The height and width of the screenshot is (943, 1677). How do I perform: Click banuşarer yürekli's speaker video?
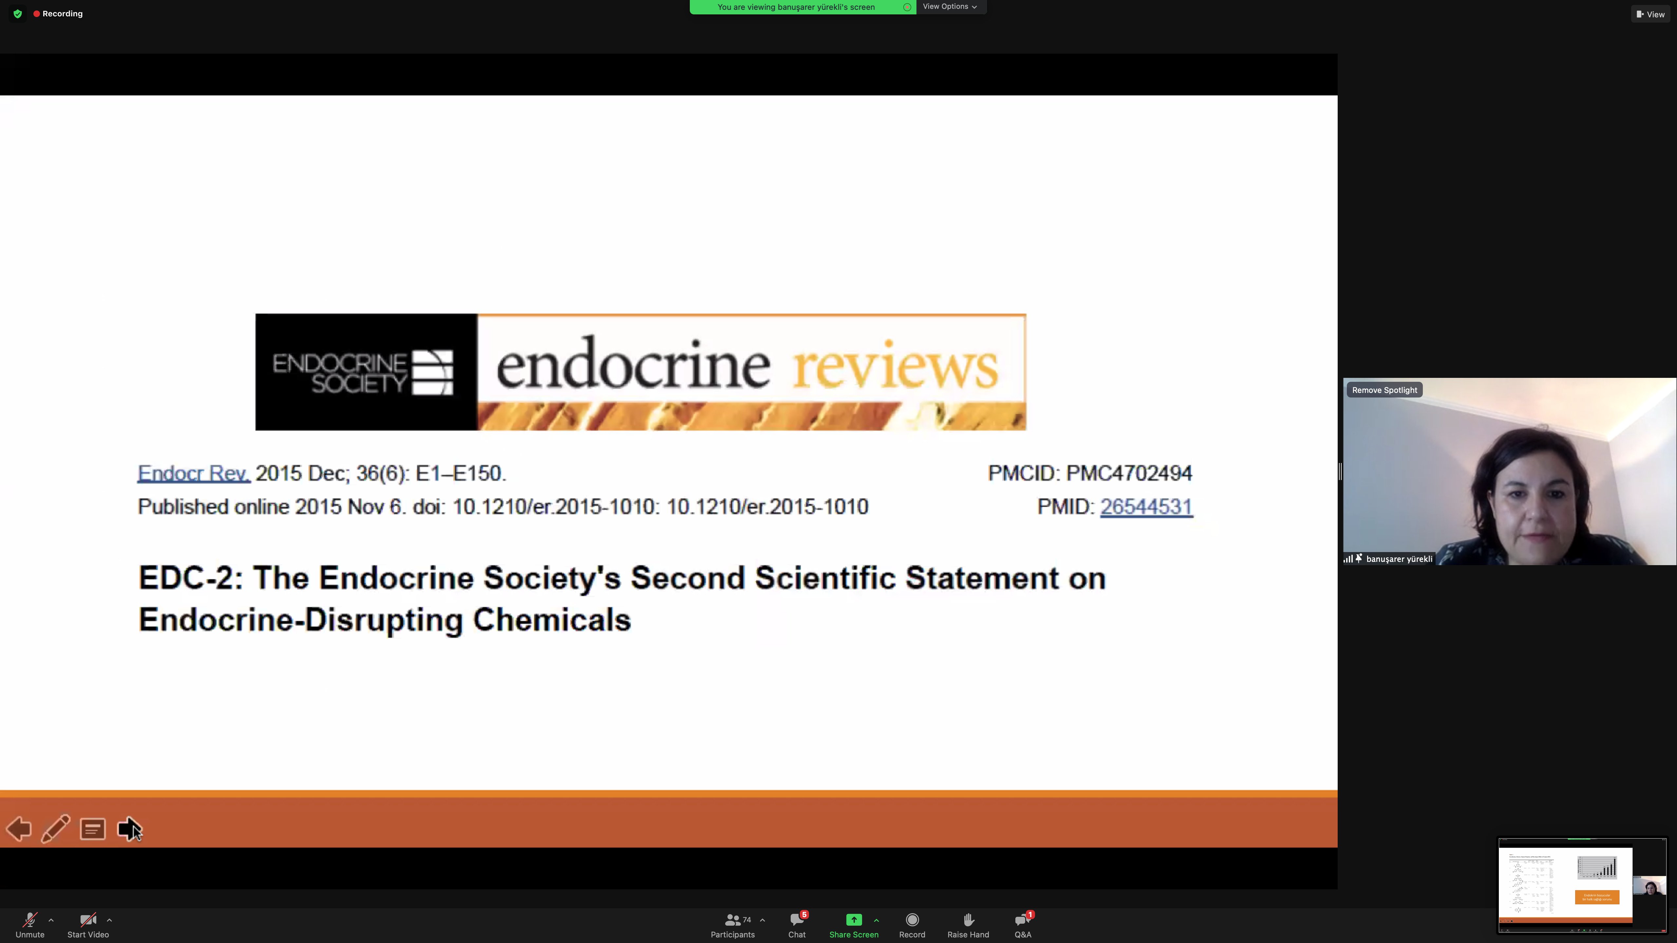coord(1510,471)
